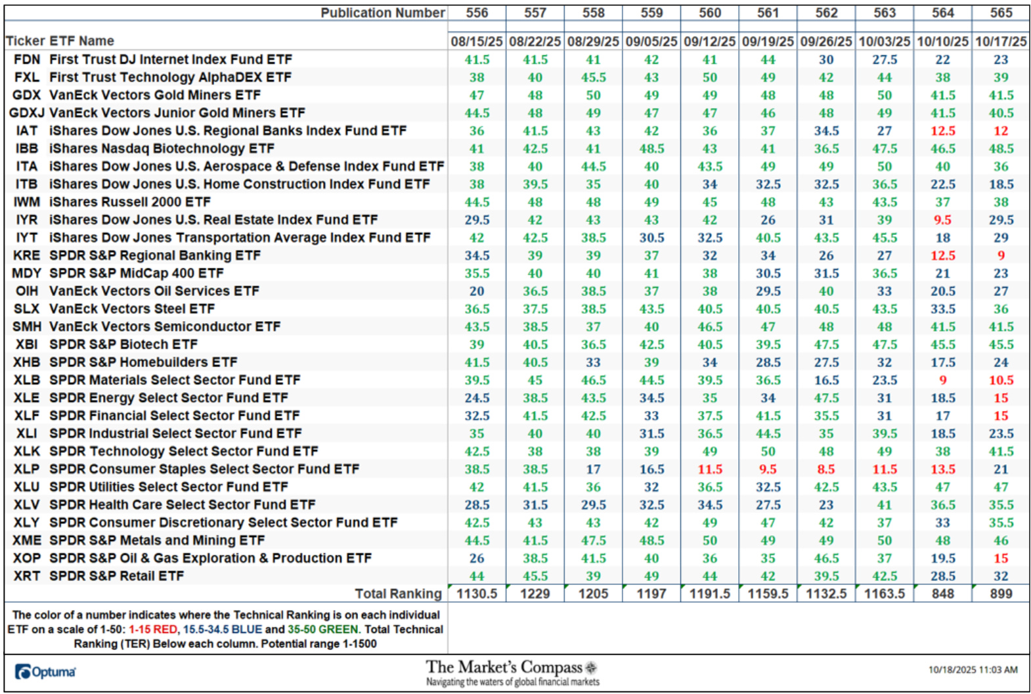Select the red 13.5 value in XLP row
Screen dimensions: 1031x694
[x=942, y=469]
